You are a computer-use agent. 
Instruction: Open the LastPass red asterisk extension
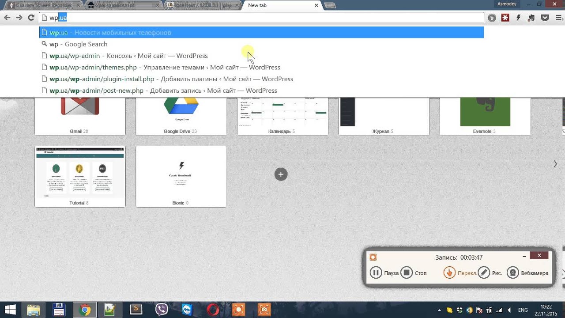[505, 18]
